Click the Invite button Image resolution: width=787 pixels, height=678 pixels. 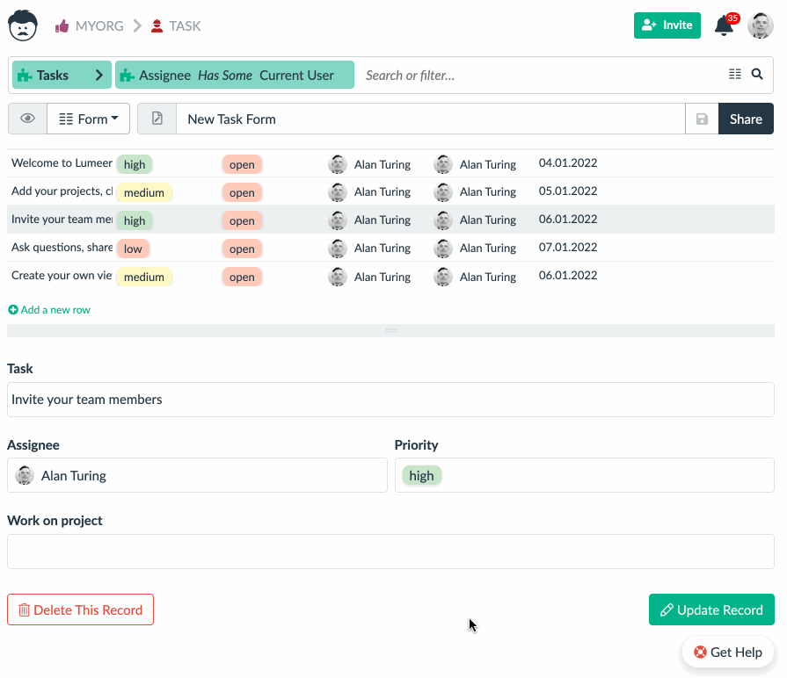coord(667,25)
